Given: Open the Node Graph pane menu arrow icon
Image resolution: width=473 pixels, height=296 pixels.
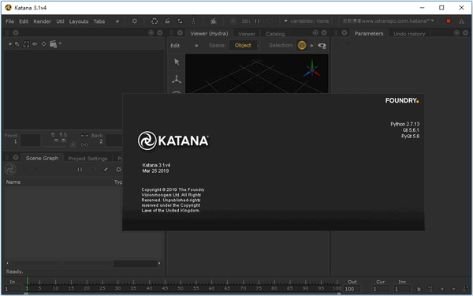Looking at the screenshot, I should point(16,32).
